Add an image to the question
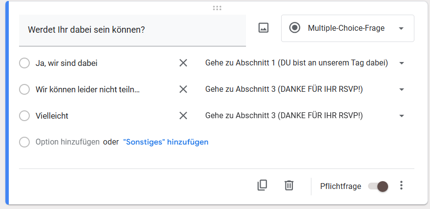The image size is (430, 209). (264, 28)
